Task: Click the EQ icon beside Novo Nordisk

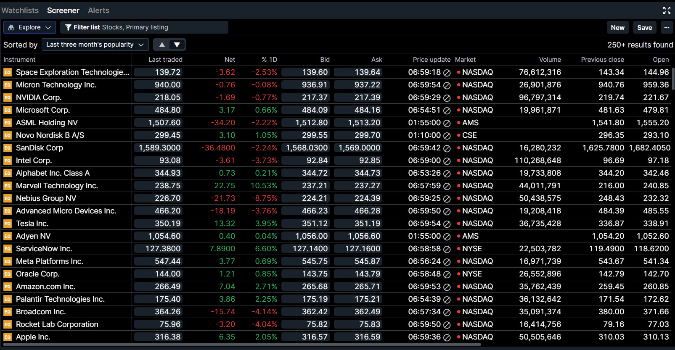Action: point(8,135)
